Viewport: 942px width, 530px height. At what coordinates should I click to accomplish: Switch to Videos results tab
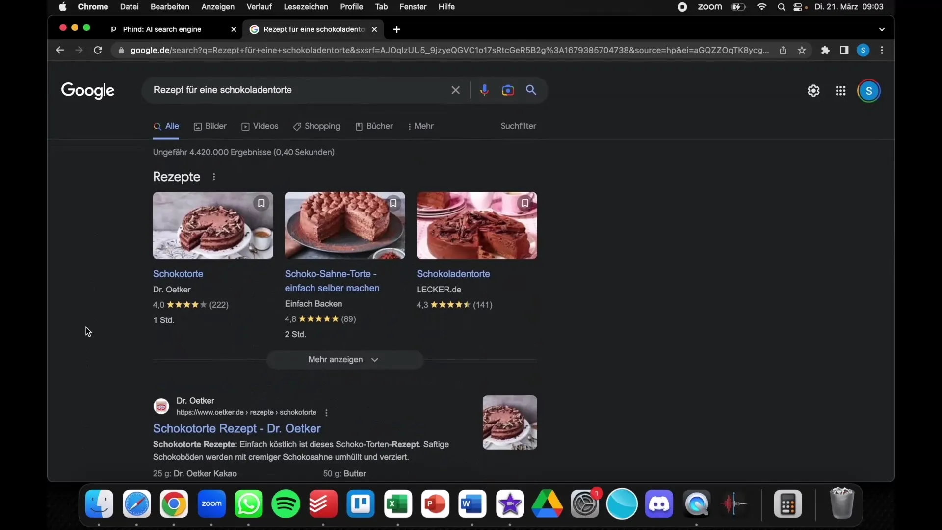click(260, 126)
